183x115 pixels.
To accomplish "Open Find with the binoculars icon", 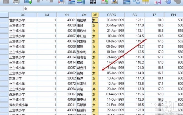I will click(93, 2).
